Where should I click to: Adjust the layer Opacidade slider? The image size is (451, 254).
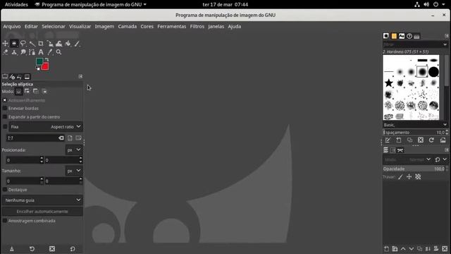click(415, 169)
